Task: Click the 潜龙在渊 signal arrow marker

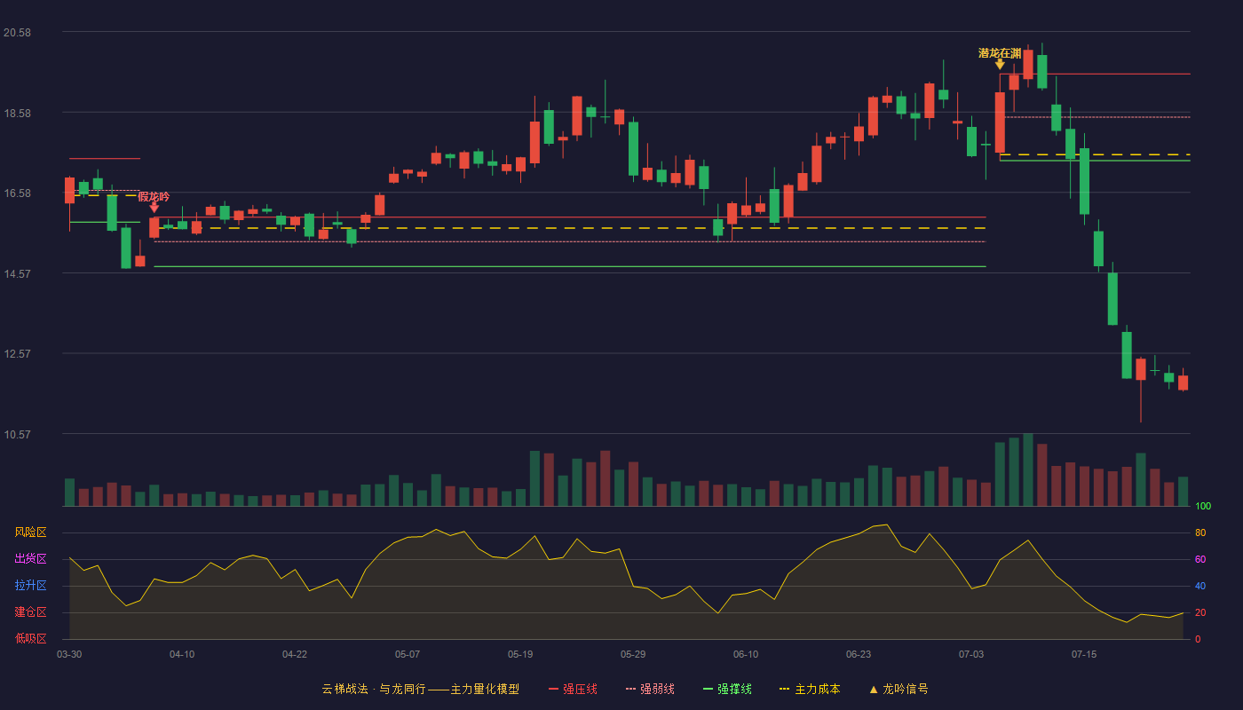Action: (1000, 64)
